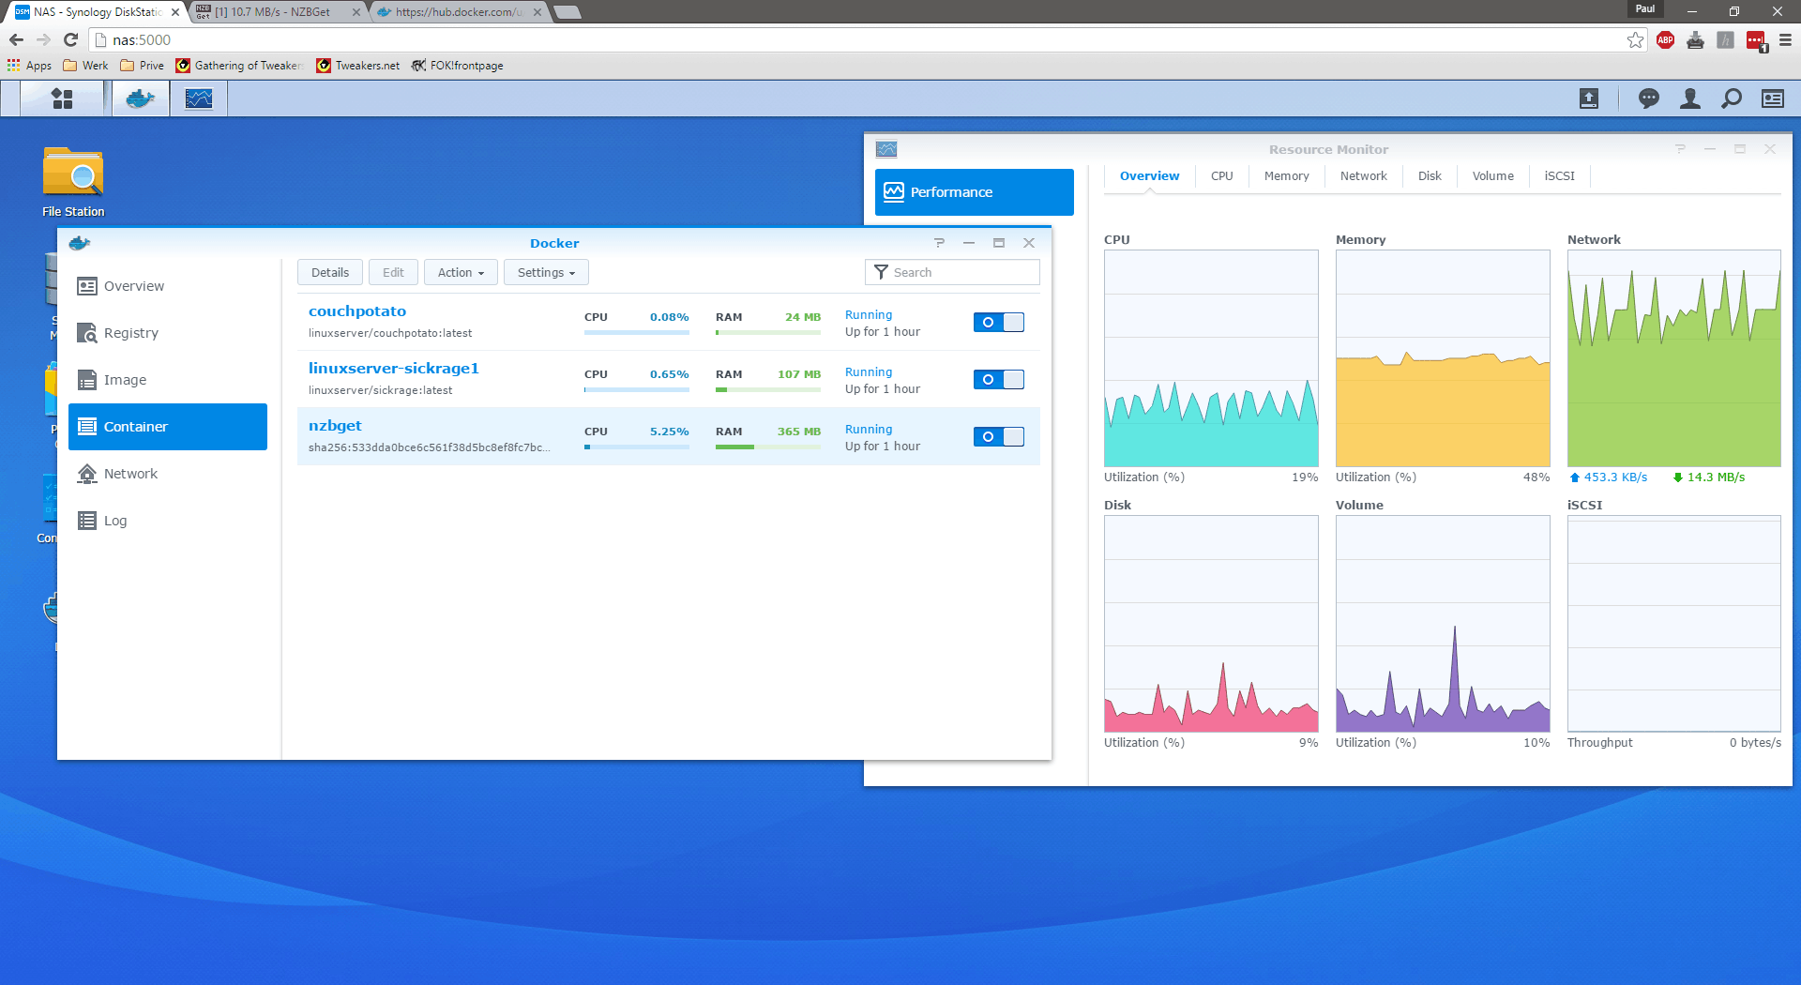
Task: Switch to Memory tab in Resource Monitor
Action: (x=1286, y=175)
